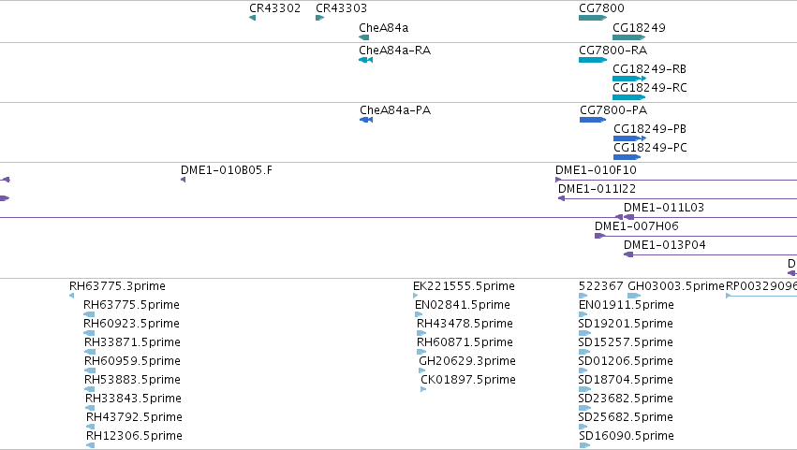This screenshot has width=797, height=450.
Task: Select EST RH60871.5prime
Action: [465, 342]
